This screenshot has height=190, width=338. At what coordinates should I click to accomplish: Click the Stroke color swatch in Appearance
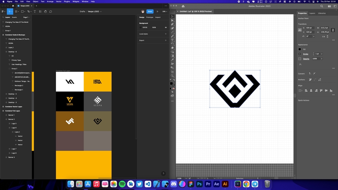tap(300, 54)
